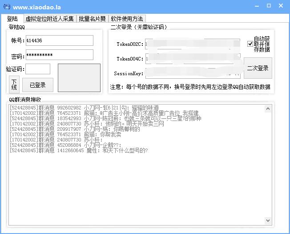Open the 批量名片赞 tab

point(92,19)
